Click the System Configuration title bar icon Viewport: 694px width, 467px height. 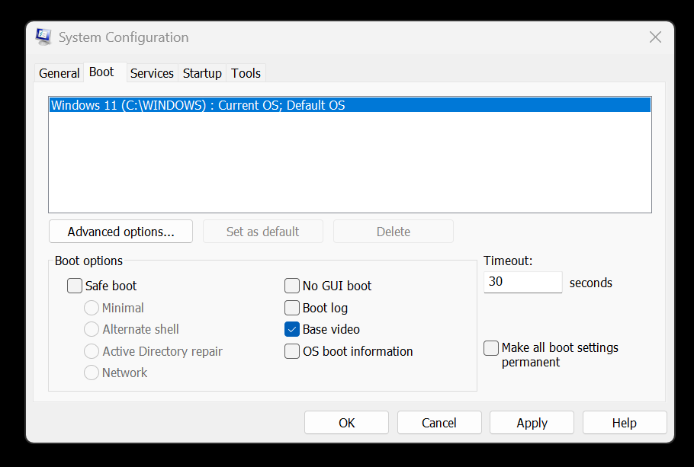click(44, 37)
